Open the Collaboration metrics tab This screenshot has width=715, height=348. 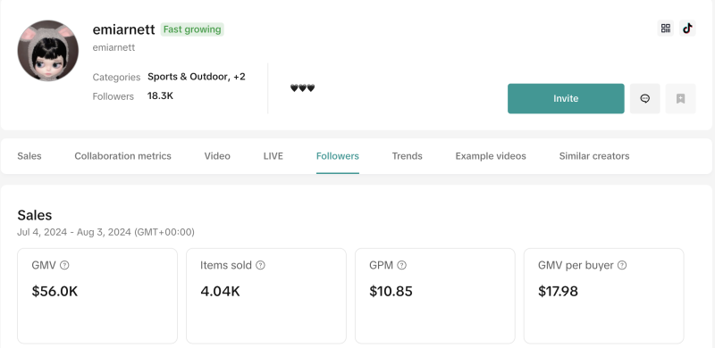point(122,156)
